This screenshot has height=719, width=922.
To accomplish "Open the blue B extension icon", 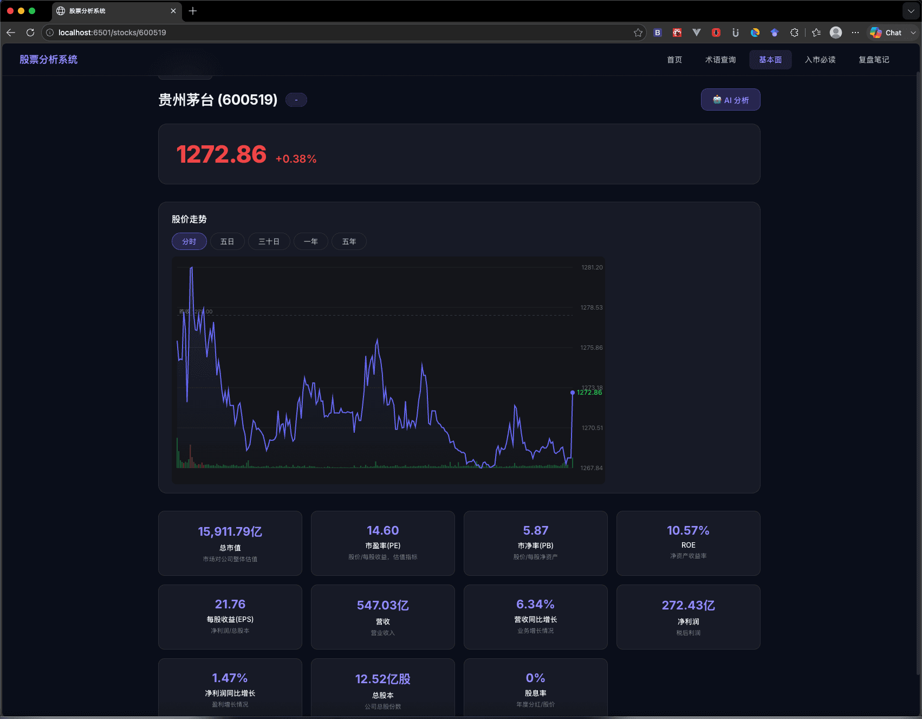I will point(658,33).
